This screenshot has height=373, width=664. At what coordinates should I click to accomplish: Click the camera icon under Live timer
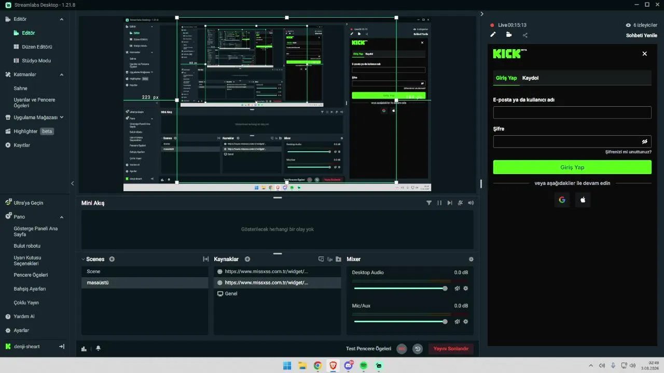click(509, 35)
